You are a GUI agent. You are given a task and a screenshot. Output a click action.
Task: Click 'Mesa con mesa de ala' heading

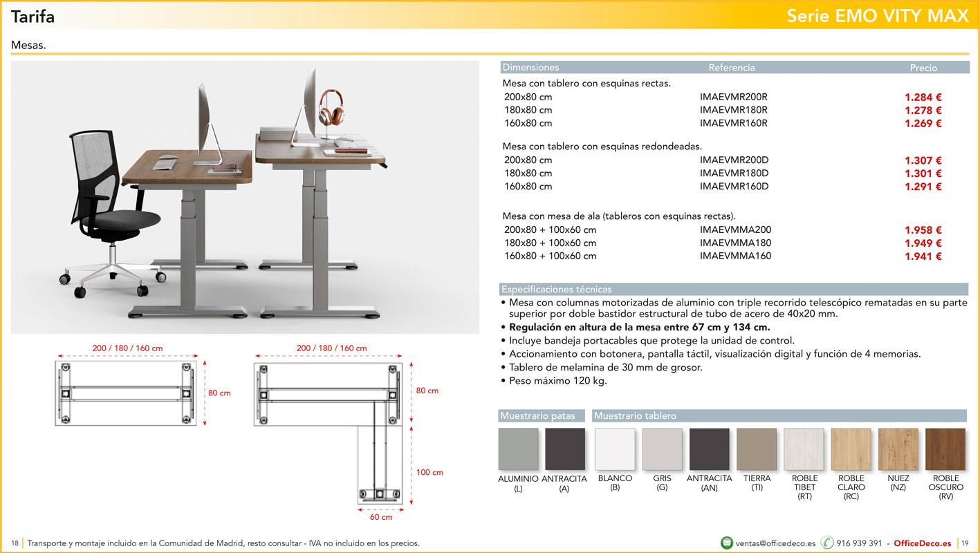[x=619, y=216]
